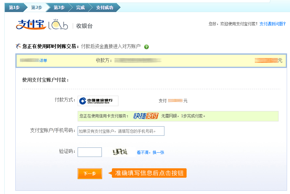
Task: Click the Alipay logo
Action: [x=31, y=24]
